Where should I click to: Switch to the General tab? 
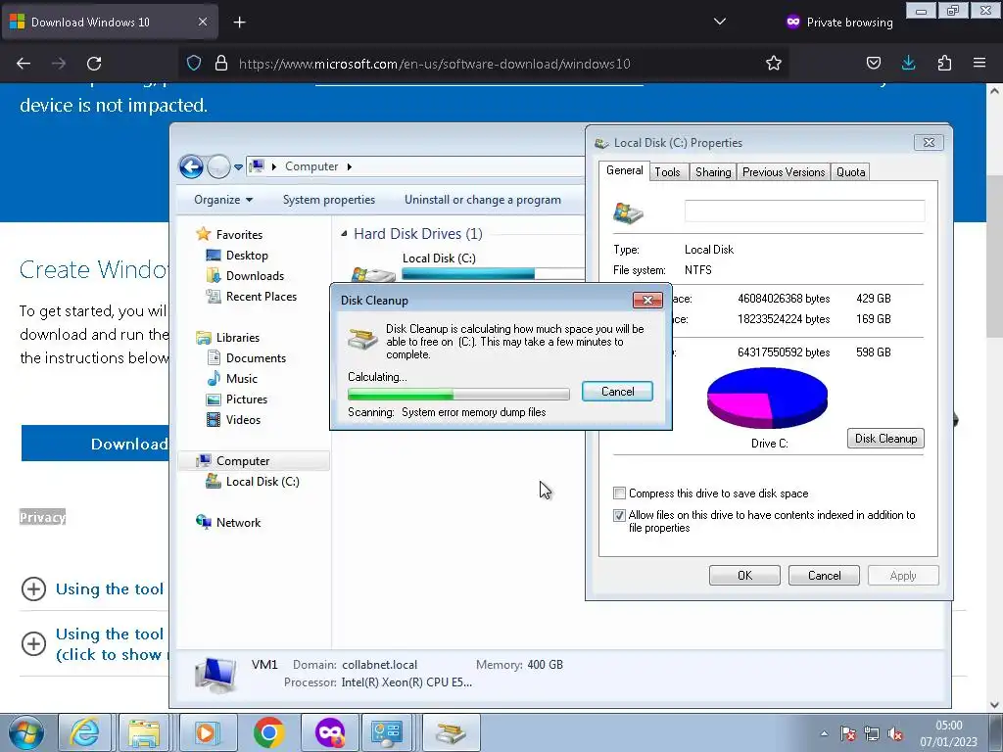(x=624, y=170)
